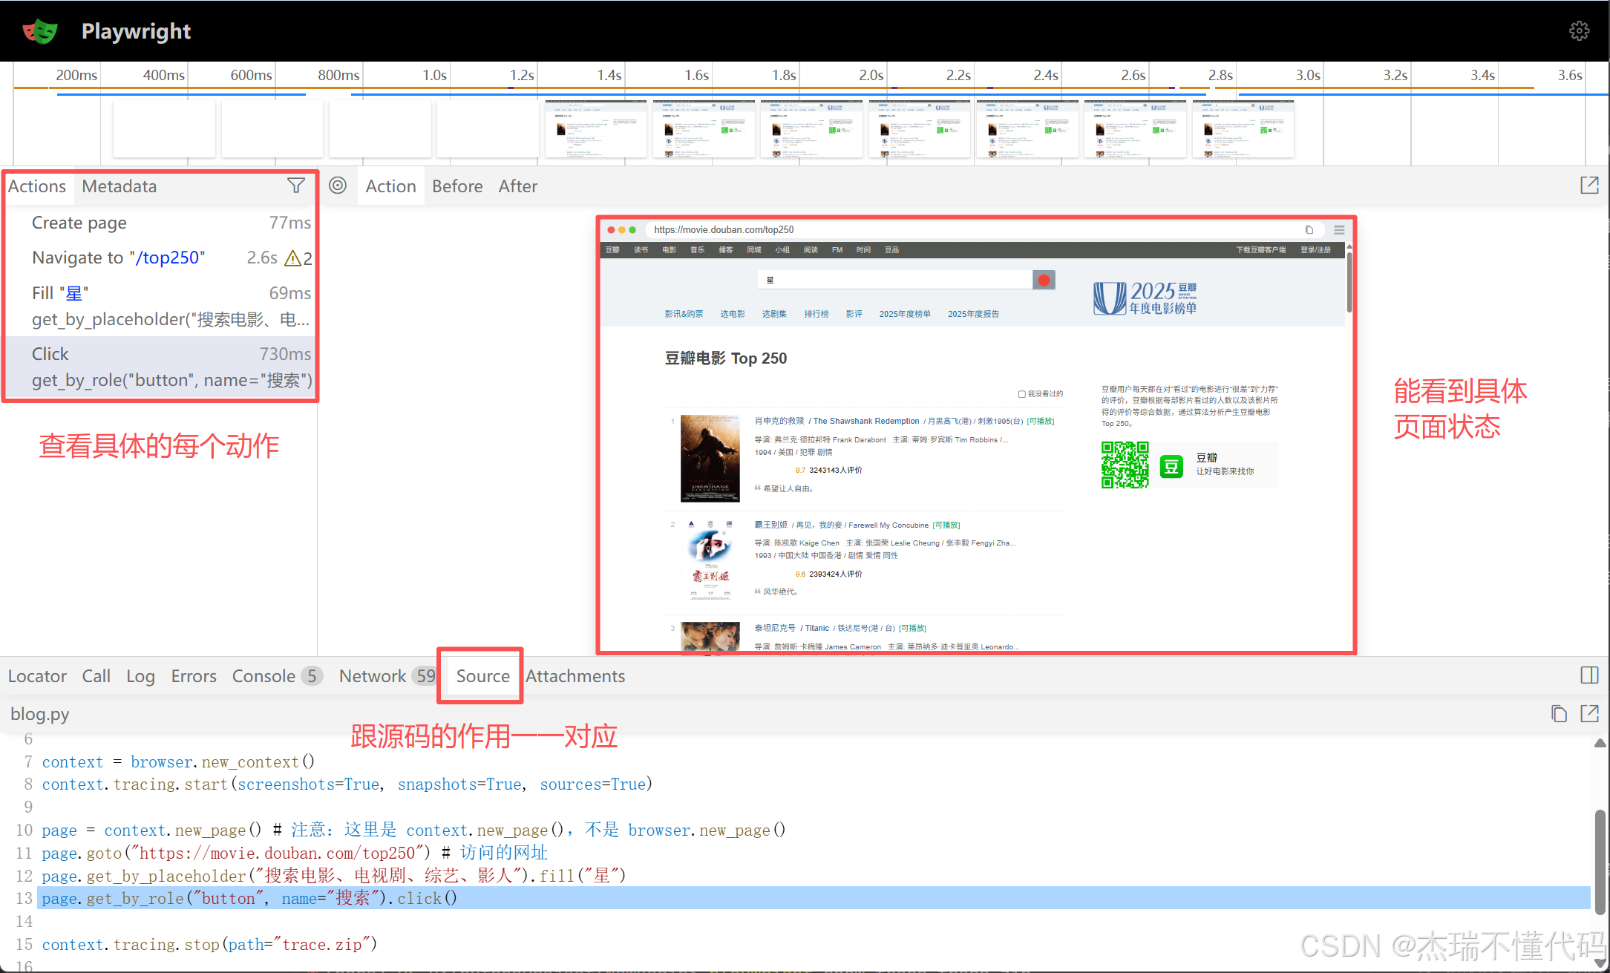
Task: Click the snapshot search input field
Action: [x=894, y=280]
